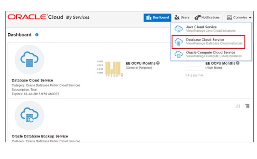Click help icon beside High Mem OCPU Months
This screenshot has width=257, height=159.
238,63
